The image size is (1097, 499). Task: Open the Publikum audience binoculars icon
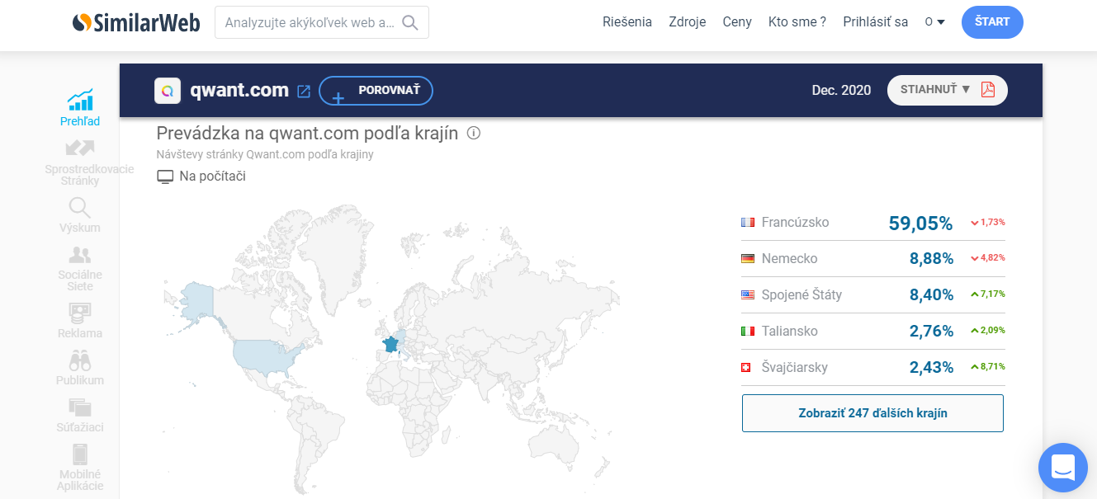point(80,360)
